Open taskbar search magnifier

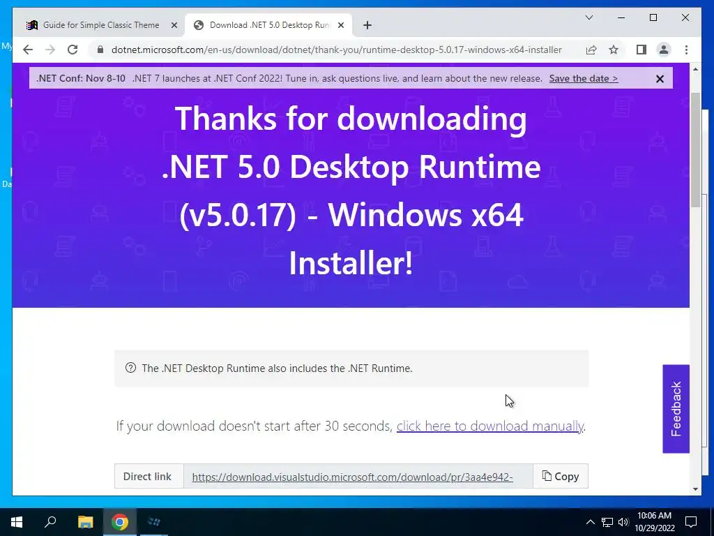[50, 522]
